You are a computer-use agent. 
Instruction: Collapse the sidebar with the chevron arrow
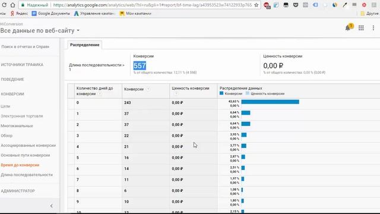coord(52,206)
